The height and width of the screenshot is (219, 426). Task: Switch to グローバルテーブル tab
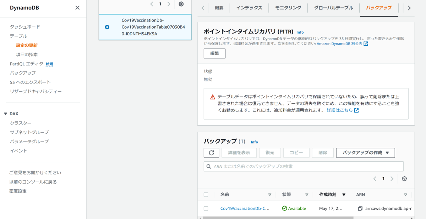point(334,8)
